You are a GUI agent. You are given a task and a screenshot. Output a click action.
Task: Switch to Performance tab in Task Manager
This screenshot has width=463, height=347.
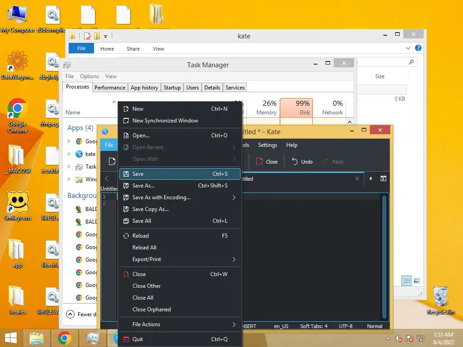click(x=110, y=88)
